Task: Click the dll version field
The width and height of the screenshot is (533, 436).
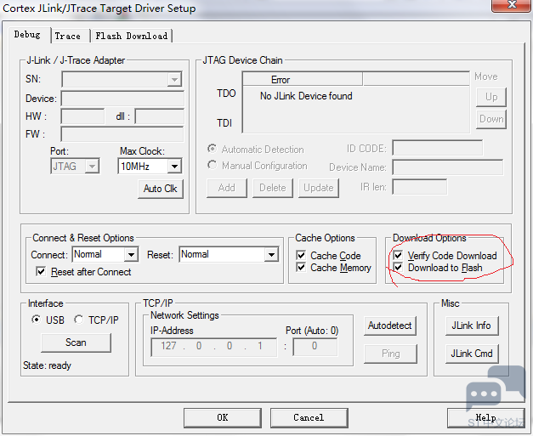Action: (x=160, y=116)
